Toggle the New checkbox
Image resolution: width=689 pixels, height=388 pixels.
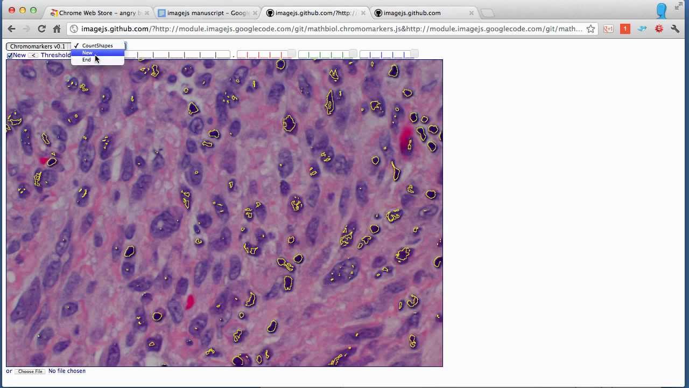click(10, 56)
